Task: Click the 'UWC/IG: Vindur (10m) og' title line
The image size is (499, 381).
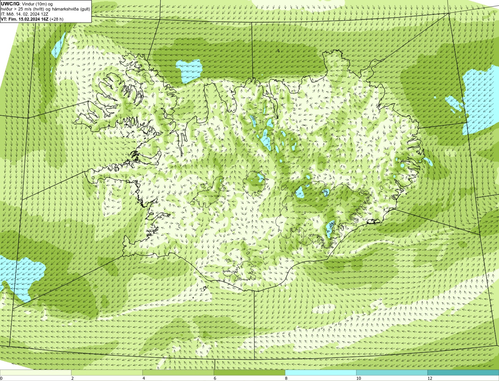Action: [27, 4]
